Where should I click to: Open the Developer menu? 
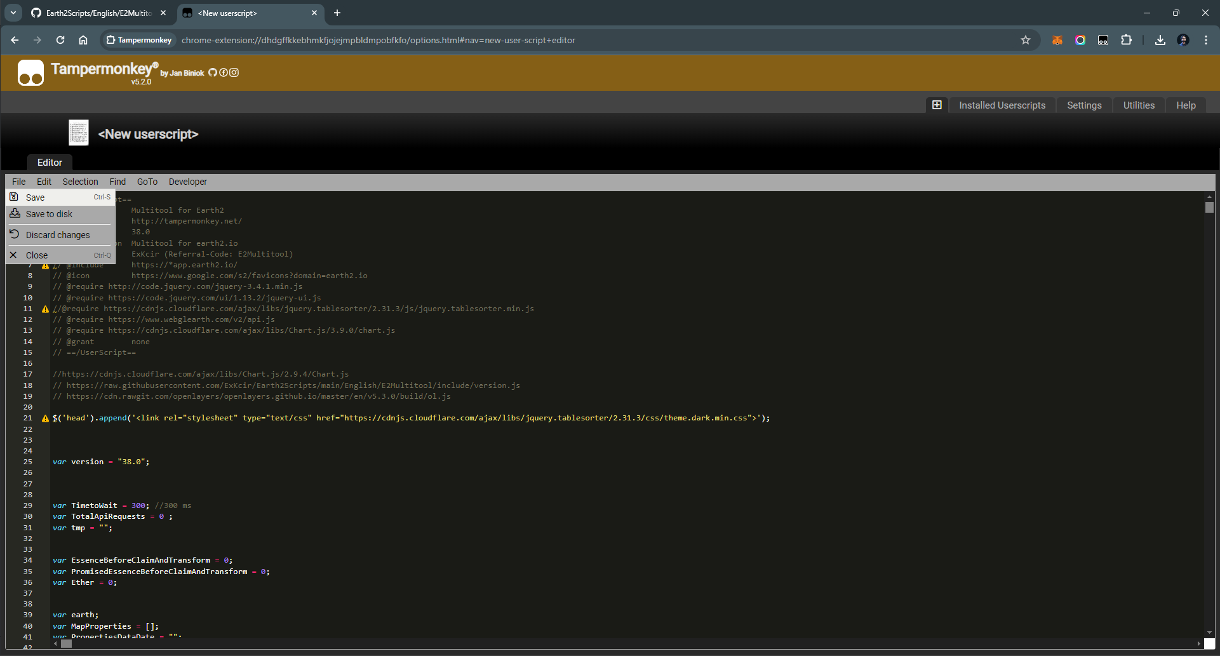coord(187,182)
